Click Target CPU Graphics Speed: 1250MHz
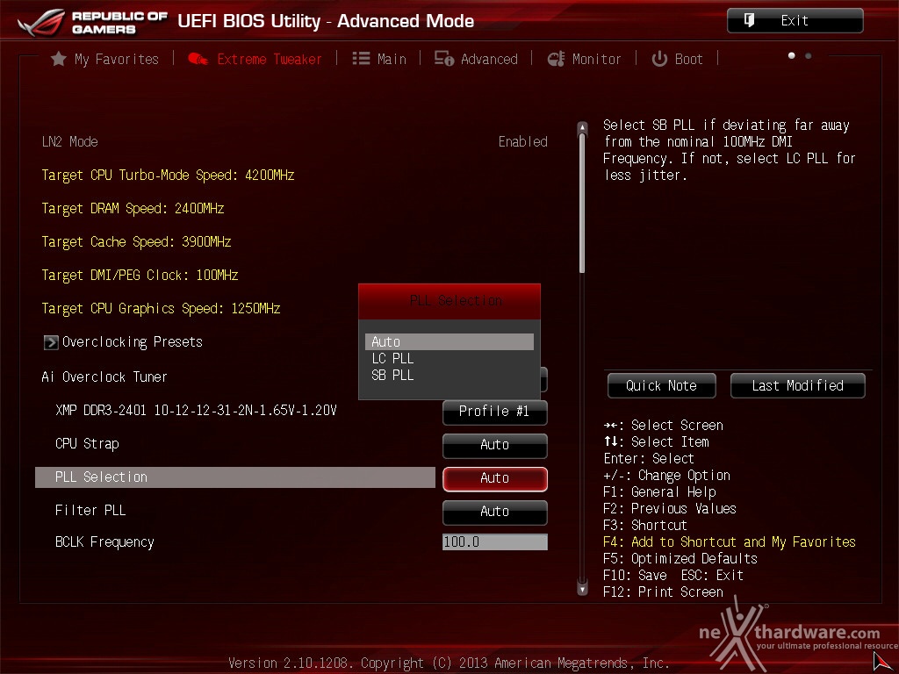899x674 pixels. (162, 308)
